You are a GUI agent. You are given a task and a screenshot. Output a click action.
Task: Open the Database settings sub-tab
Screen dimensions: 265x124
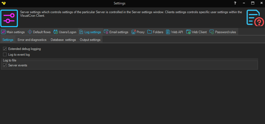(x=63, y=40)
